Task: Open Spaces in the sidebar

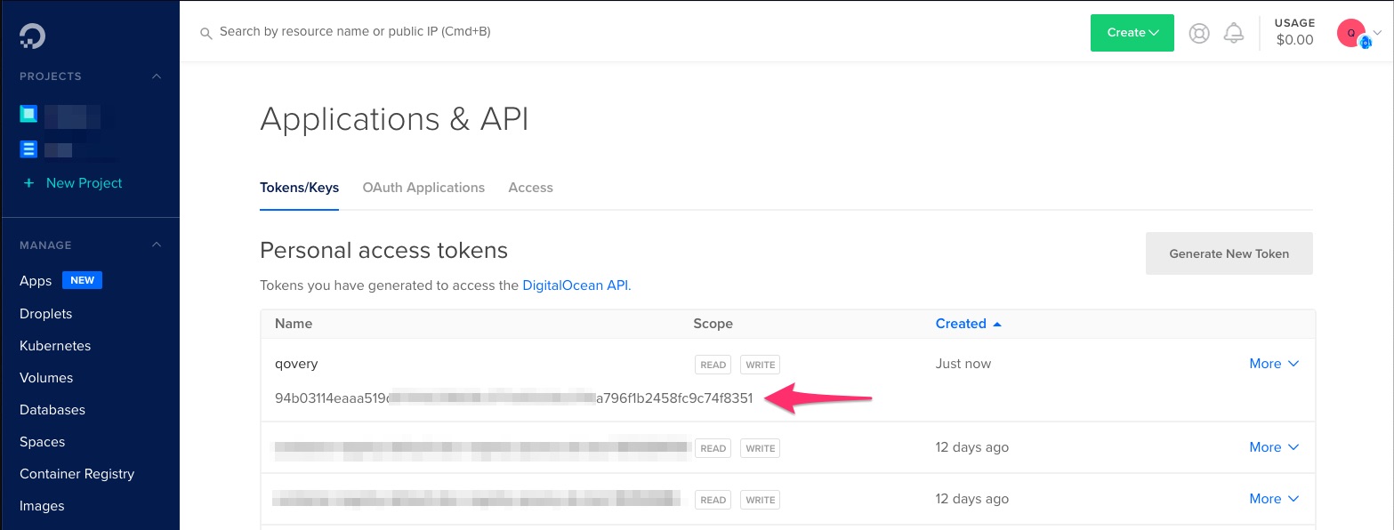Action: (x=43, y=442)
